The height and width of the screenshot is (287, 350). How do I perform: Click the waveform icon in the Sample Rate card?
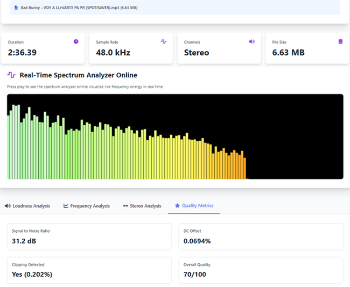point(163,41)
